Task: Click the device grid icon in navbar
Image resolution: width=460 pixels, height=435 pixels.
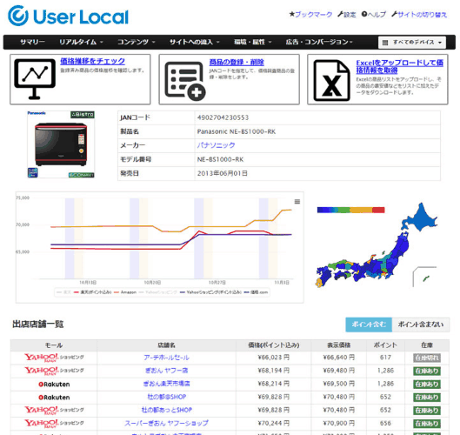Action: coord(385,43)
